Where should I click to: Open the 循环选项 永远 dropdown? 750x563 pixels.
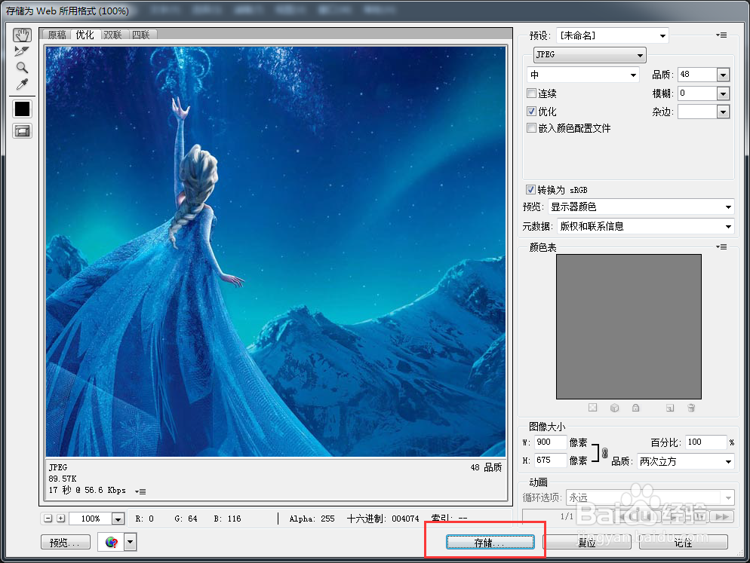pyautogui.click(x=650, y=497)
